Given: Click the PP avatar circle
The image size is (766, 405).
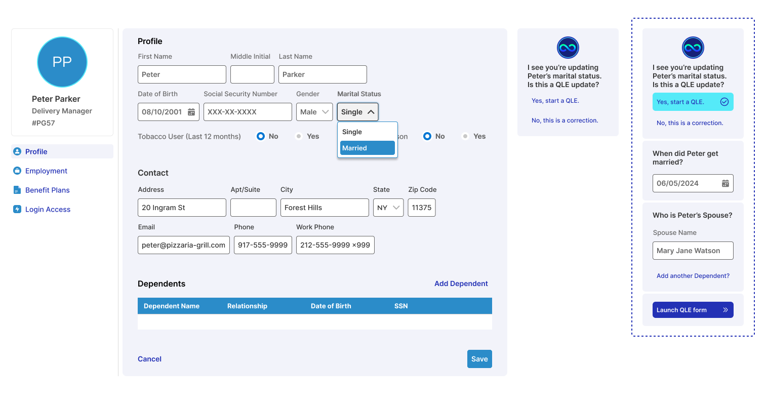Looking at the screenshot, I should pos(62,62).
